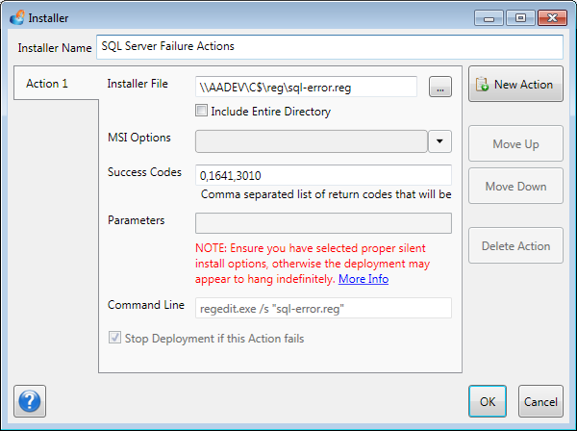Edit the Installer Name field
The width and height of the screenshot is (577, 431).
pyautogui.click(x=330, y=47)
